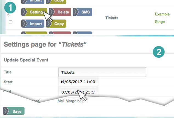Click the Start date field
Viewport: 174px width, 118px height.
(78, 82)
